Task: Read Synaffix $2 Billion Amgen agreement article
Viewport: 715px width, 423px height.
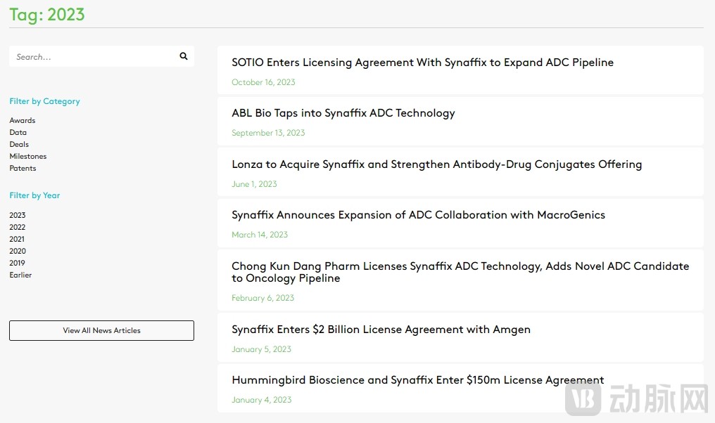Action: tap(381, 330)
